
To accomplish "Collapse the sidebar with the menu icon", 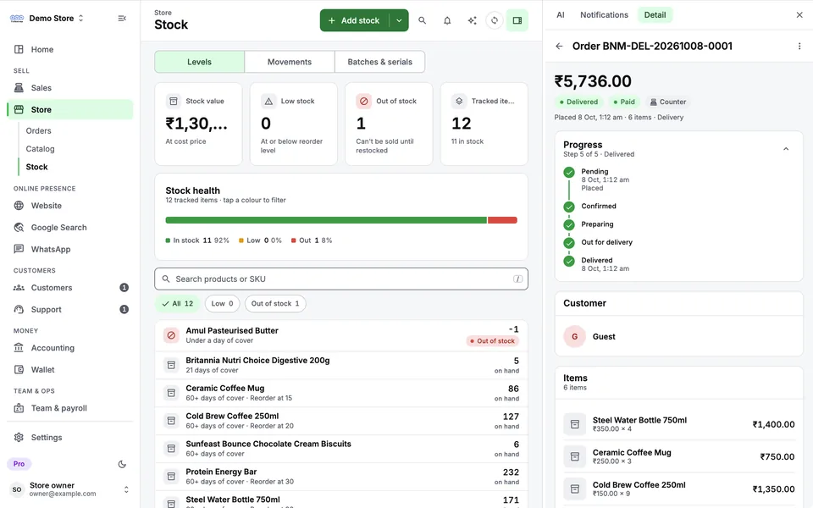I will click(x=122, y=18).
